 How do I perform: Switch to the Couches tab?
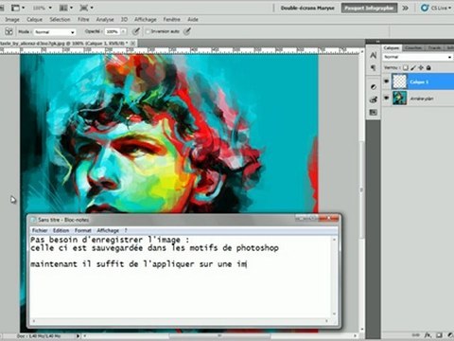coord(413,48)
